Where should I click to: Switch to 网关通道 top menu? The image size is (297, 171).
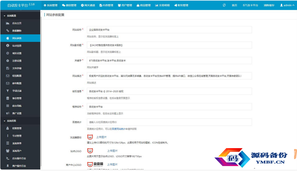pos(88,5)
